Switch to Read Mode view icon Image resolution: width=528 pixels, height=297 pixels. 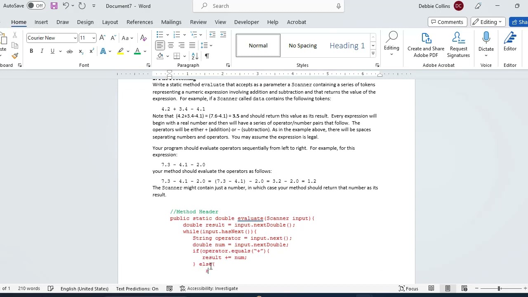(431, 288)
